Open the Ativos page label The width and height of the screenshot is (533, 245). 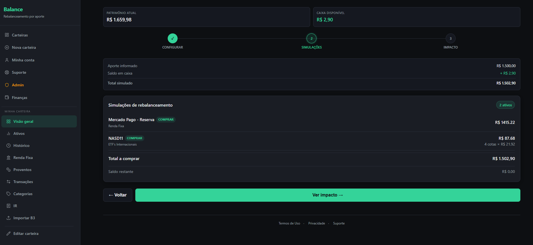(x=19, y=133)
